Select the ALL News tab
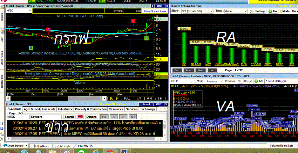Viewport: 298px width, 153px height. tap(14, 109)
